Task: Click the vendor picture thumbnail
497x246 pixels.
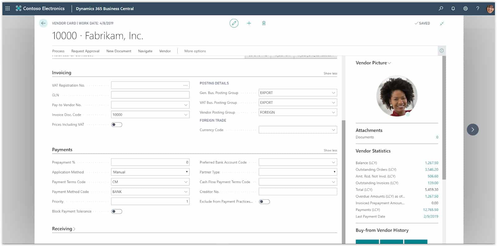Action: coord(397,96)
